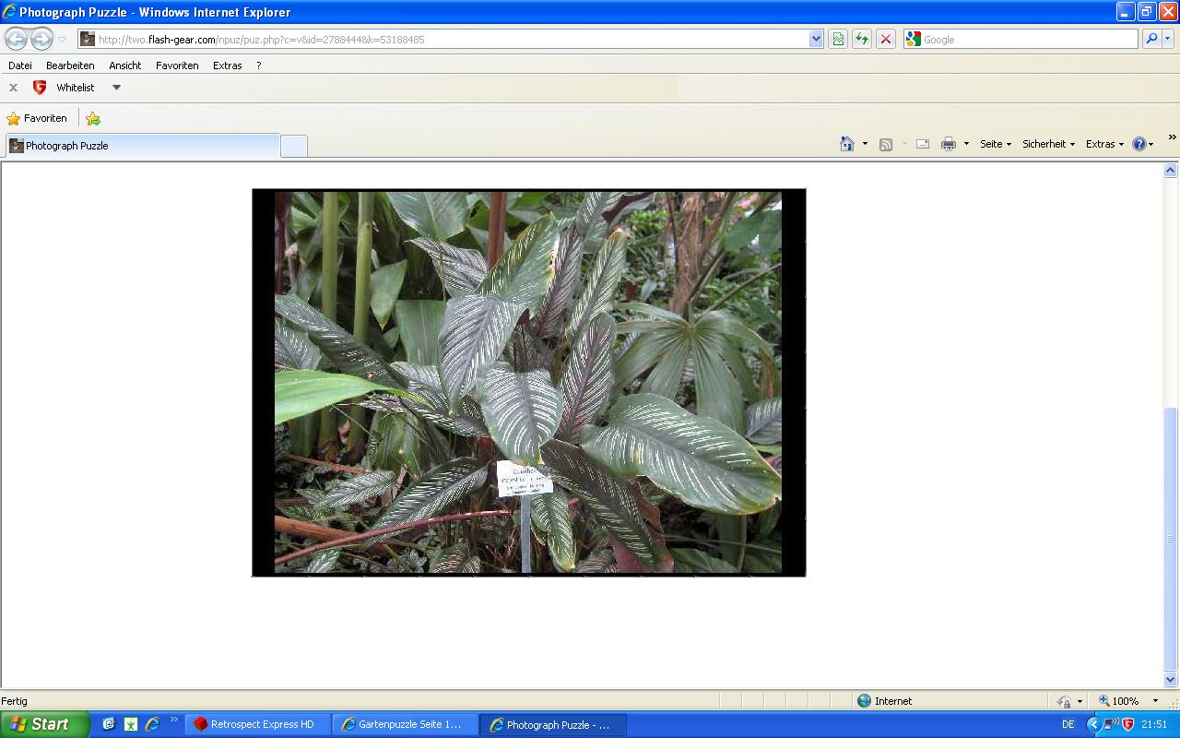Image resolution: width=1180 pixels, height=738 pixels.
Task: Expand the address bar URL dropdown
Action: [816, 39]
